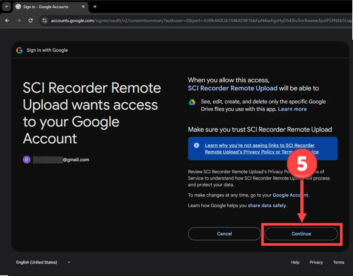View site information icon in address bar
The height and width of the screenshot is (276, 353).
click(x=44, y=20)
